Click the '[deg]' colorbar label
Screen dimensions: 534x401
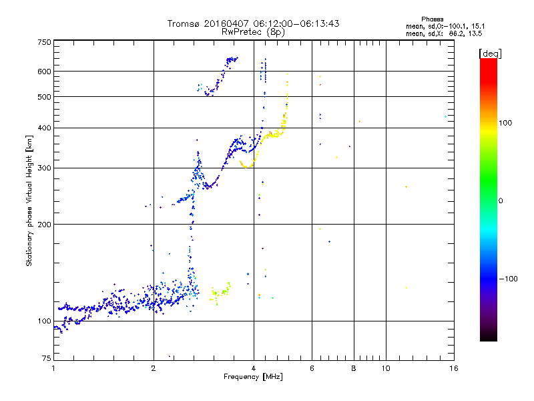tap(490, 53)
